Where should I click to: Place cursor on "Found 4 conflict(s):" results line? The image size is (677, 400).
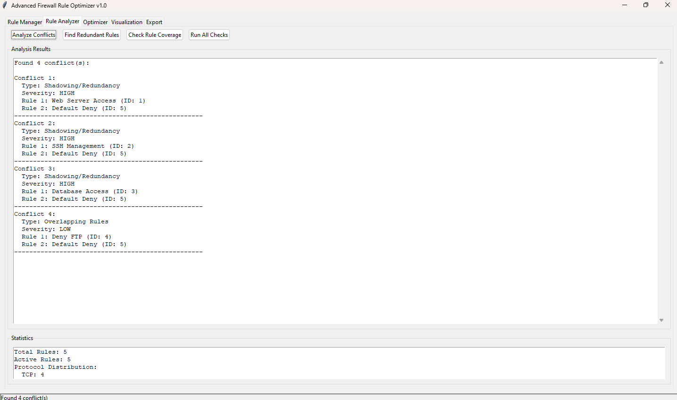point(51,63)
